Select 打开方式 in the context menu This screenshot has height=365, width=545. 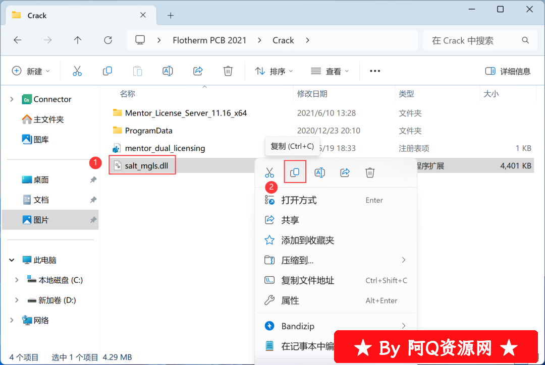336,200
